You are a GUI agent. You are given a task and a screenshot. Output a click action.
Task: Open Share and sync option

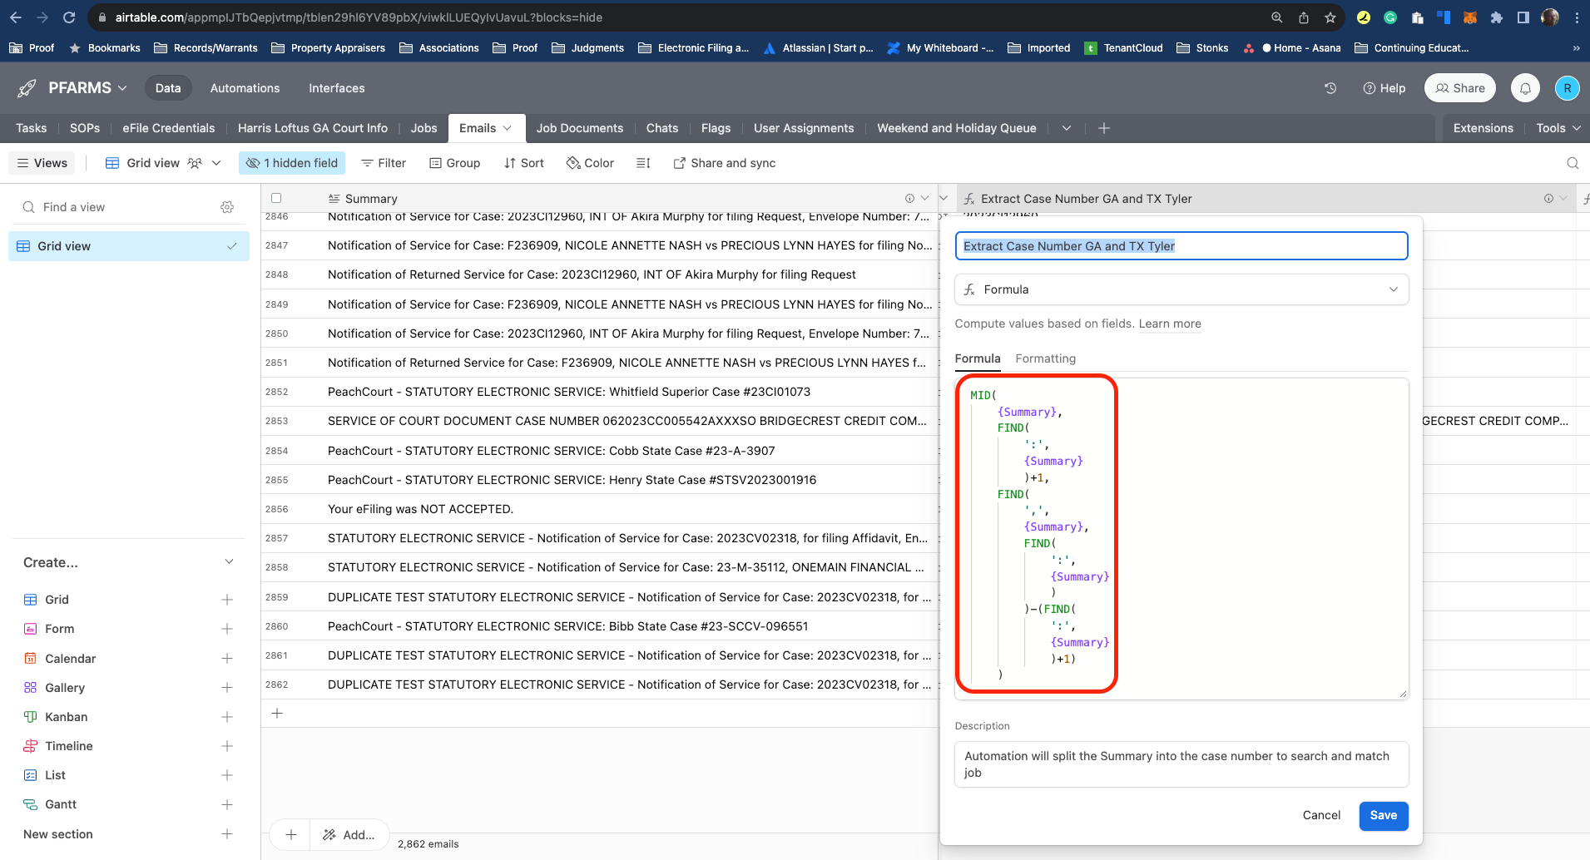[x=724, y=163]
